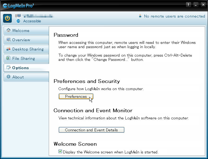Image resolution: width=208 pixels, height=159 pixels.
Task: Click the Preferences button
Action: coord(76,97)
